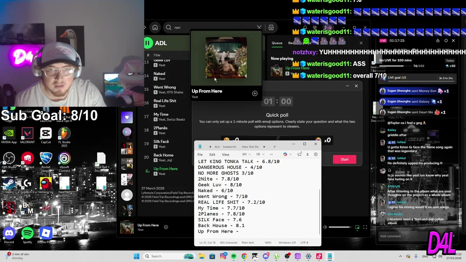
Task: Open Spotify browse icon next to search
Action: pyautogui.click(x=271, y=27)
